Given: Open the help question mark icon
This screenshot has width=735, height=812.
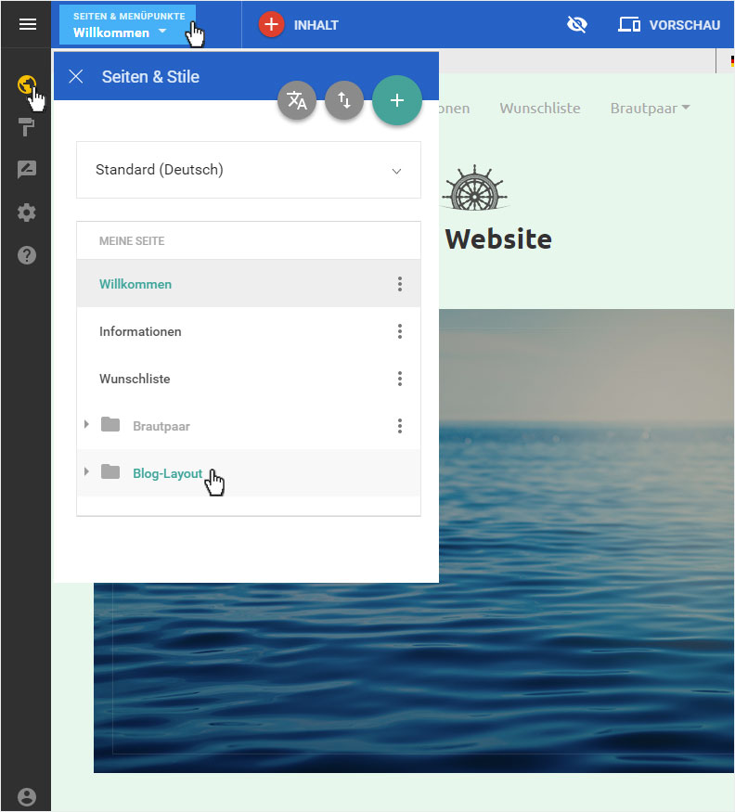Looking at the screenshot, I should [26, 255].
